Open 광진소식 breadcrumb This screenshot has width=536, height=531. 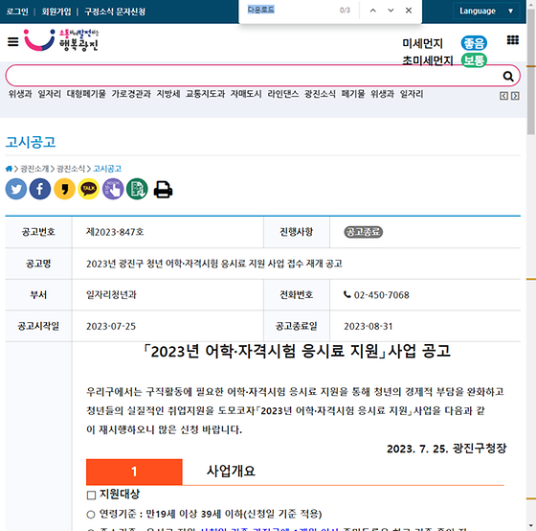click(71, 169)
